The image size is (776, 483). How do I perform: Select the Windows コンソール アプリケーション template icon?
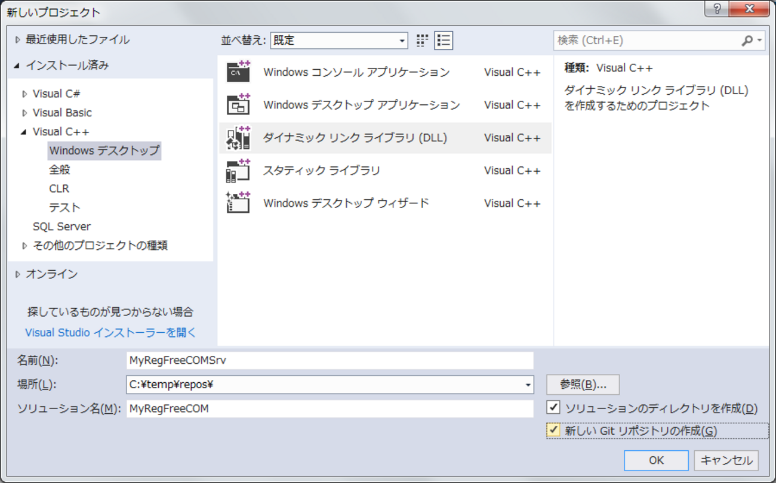238,72
